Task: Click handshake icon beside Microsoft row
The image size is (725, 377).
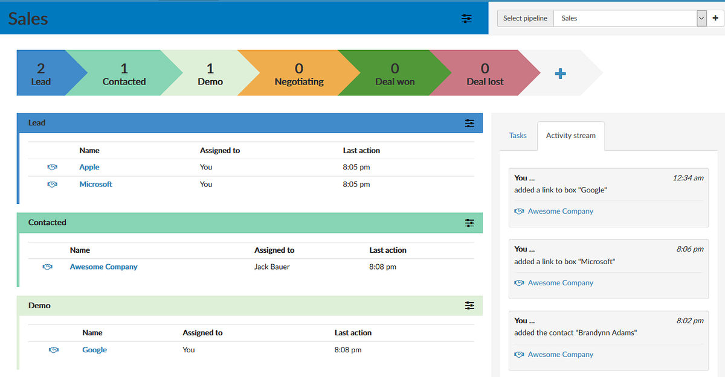Action: click(52, 184)
